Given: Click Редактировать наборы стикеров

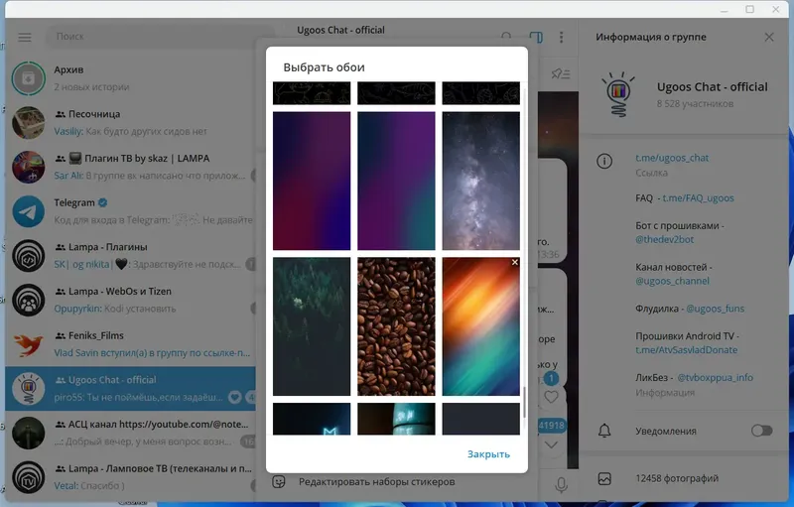Looking at the screenshot, I should (376, 482).
